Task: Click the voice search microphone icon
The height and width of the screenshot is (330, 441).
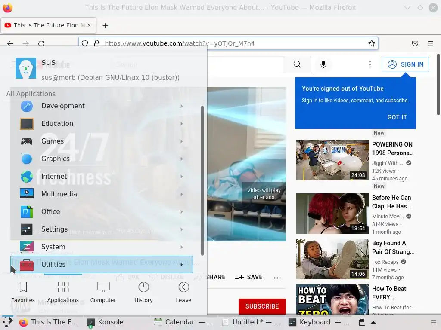Action: click(323, 64)
